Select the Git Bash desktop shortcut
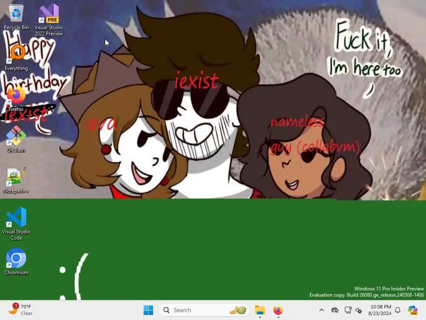The height and width of the screenshot is (320, 426). pos(16,139)
